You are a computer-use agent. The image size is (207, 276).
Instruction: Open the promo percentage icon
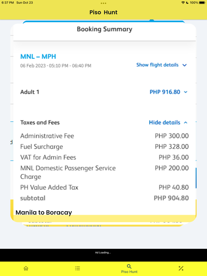(181, 268)
